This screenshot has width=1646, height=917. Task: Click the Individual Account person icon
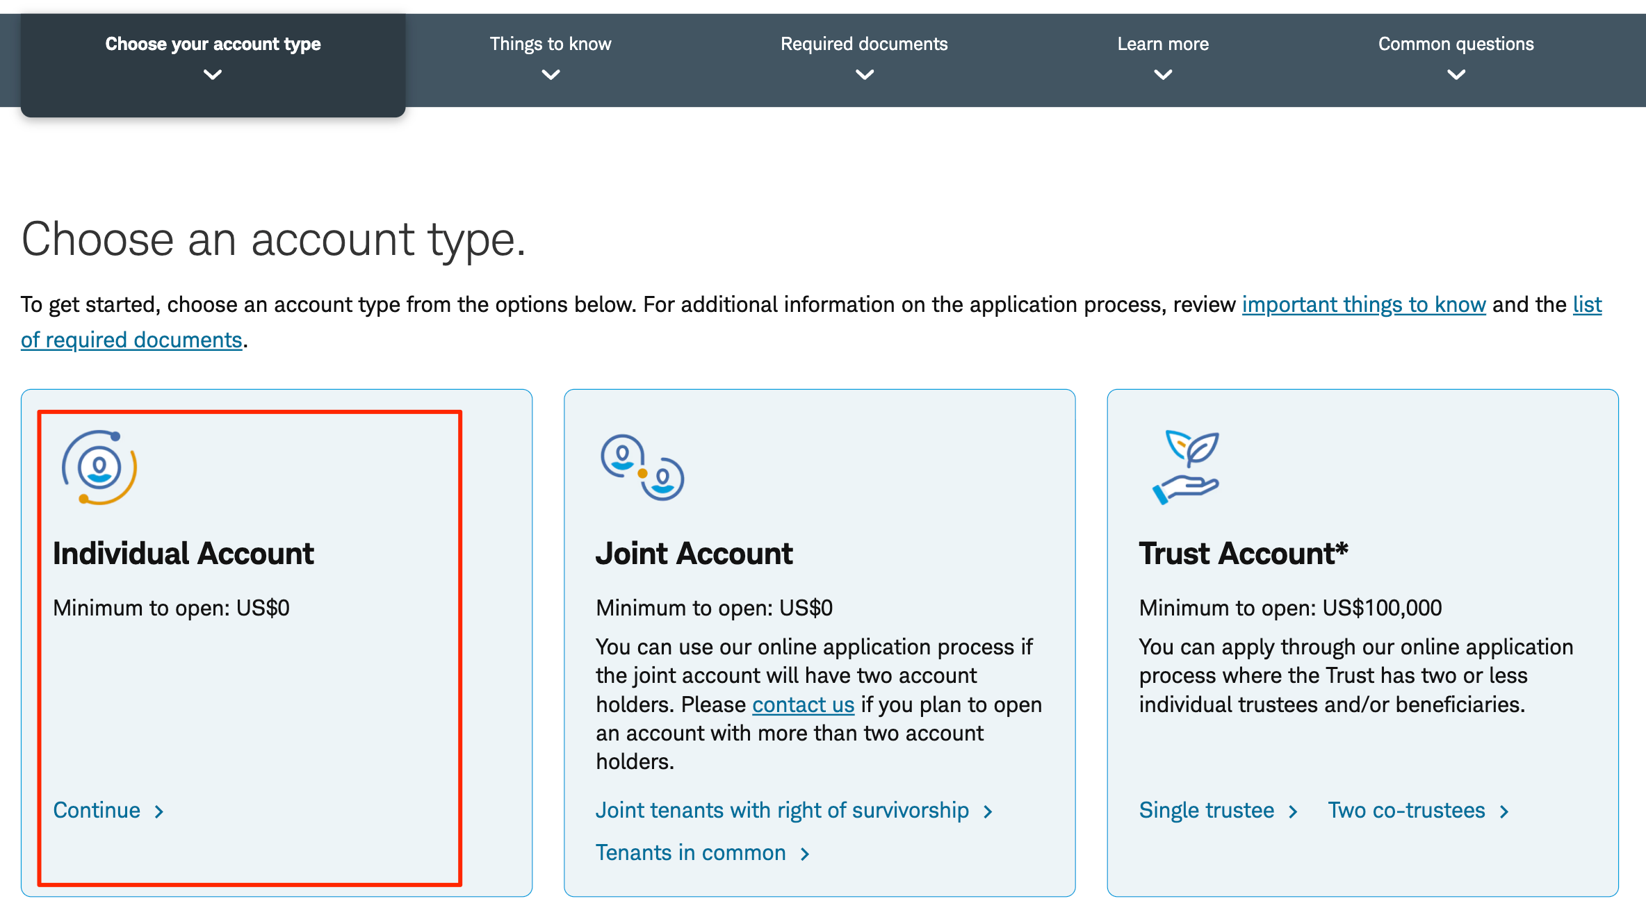pyautogui.click(x=99, y=468)
